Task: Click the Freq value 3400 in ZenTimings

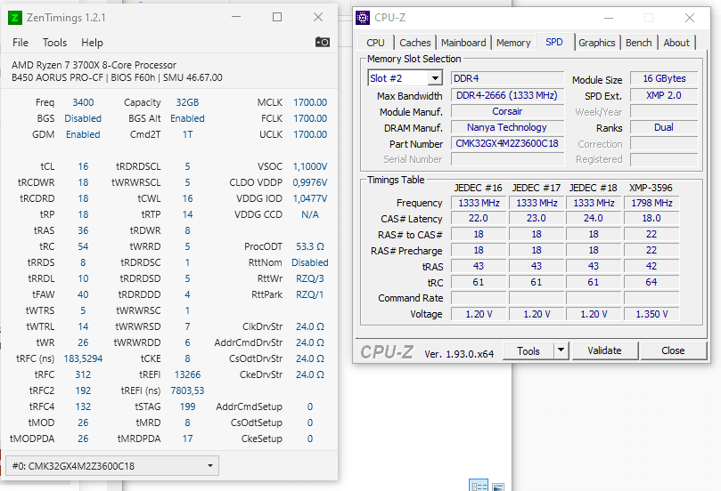Action: [x=83, y=102]
